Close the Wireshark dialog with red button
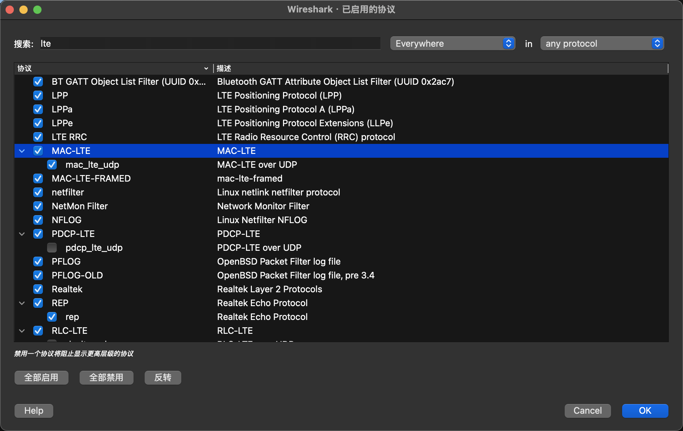The height and width of the screenshot is (431, 683). (x=10, y=10)
